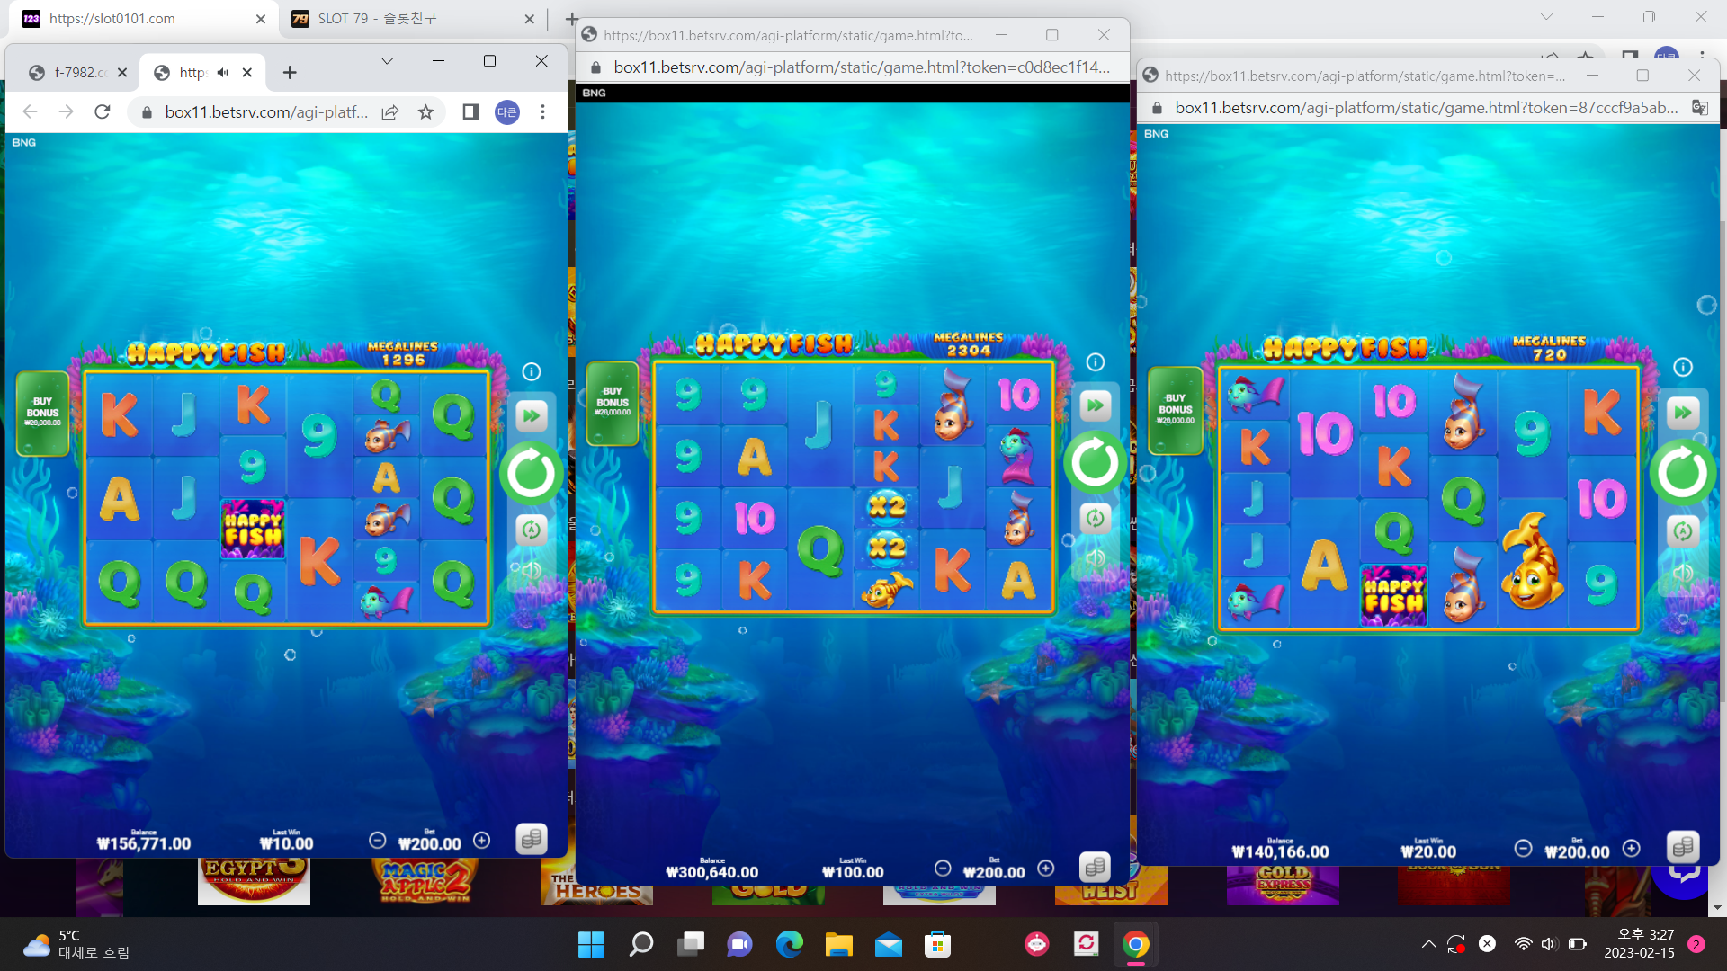Open Task View on the taskbar

691,944
